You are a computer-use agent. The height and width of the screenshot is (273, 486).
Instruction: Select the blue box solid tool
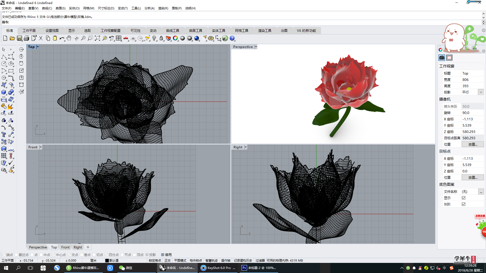coord(4,92)
